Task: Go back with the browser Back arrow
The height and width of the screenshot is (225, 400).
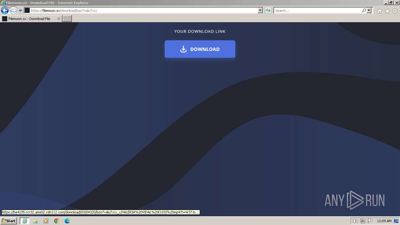Action: coord(5,11)
